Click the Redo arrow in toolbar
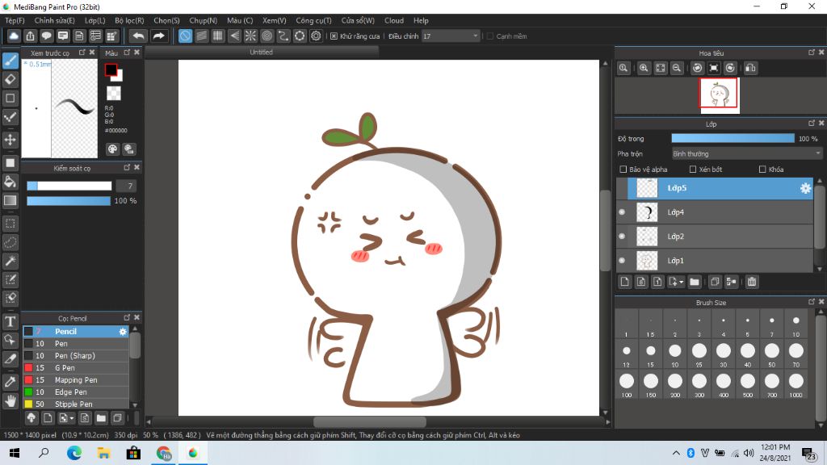The width and height of the screenshot is (827, 465). (x=158, y=36)
